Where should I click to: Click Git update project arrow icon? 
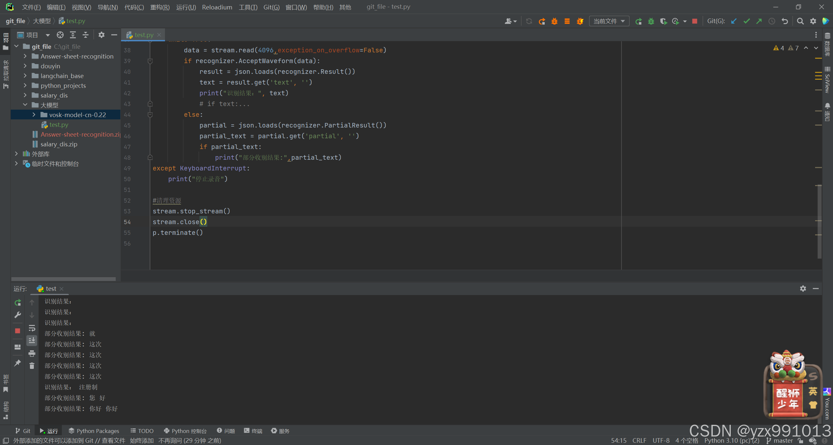click(734, 21)
